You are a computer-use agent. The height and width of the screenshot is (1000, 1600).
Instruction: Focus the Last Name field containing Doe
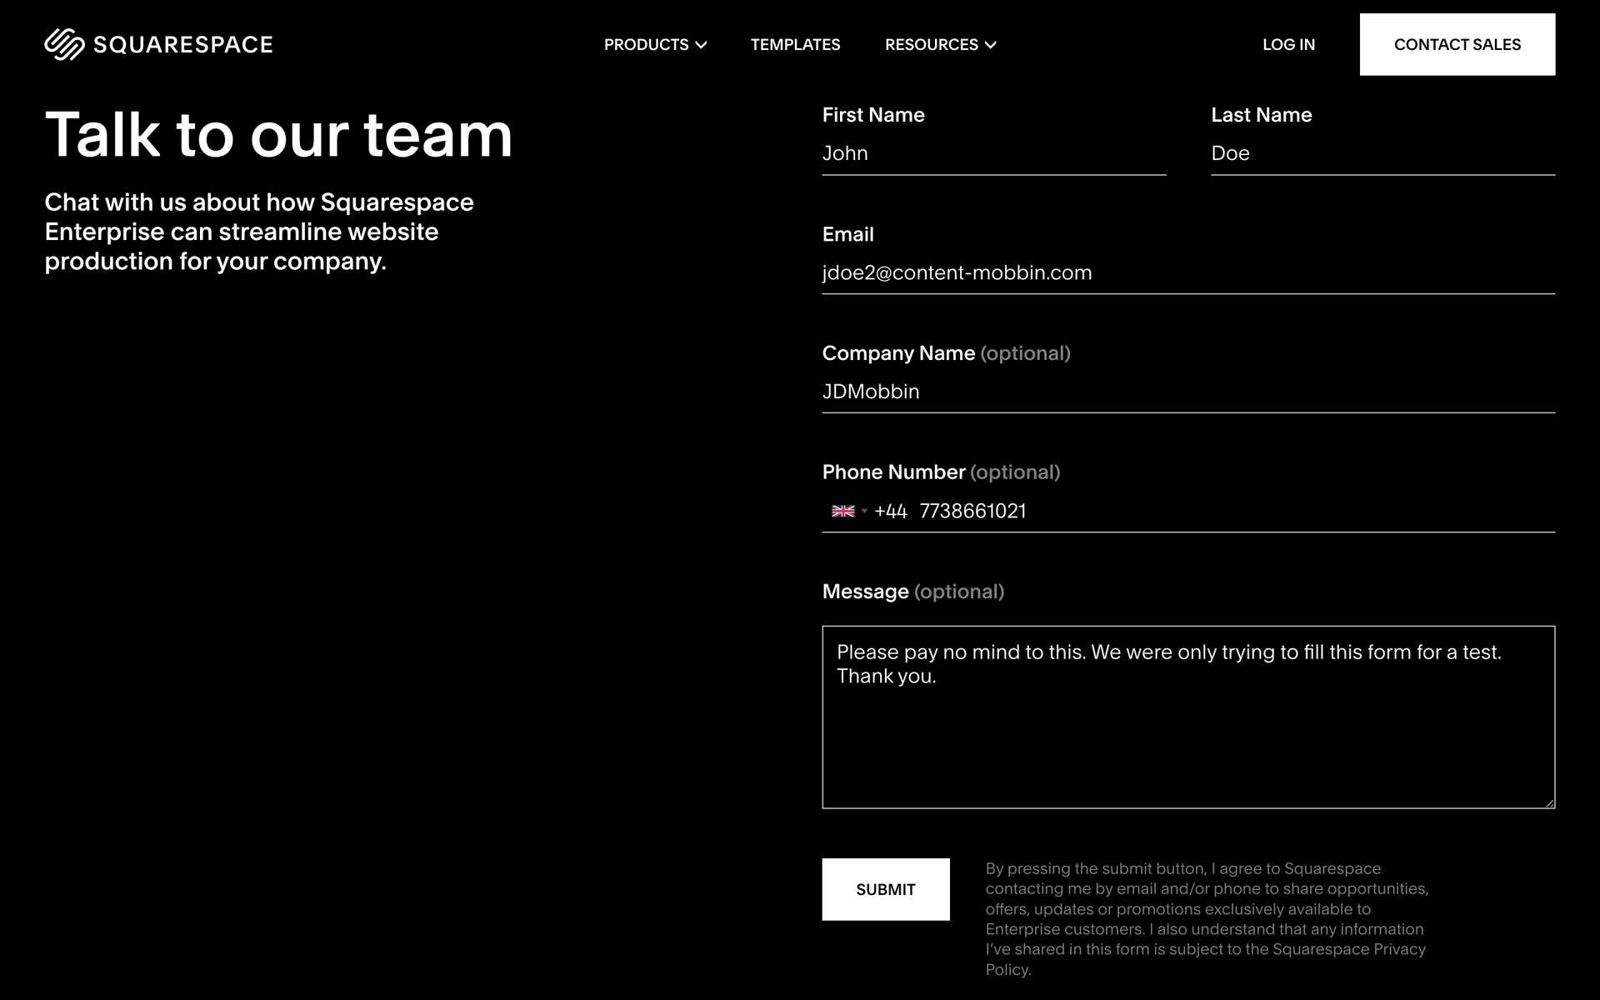[x=1382, y=153]
